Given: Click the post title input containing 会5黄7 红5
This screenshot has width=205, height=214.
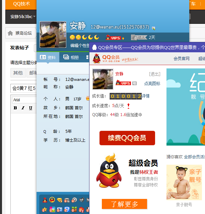Looking at the screenshot, I should point(24,88).
